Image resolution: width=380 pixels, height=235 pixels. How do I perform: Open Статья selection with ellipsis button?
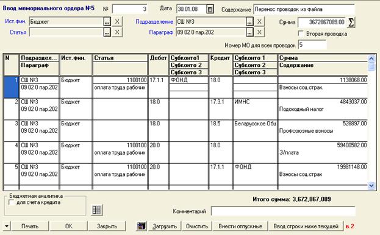click(x=107, y=32)
